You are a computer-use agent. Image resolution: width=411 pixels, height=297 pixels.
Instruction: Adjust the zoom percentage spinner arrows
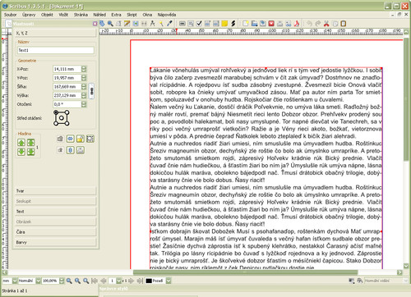point(62,281)
